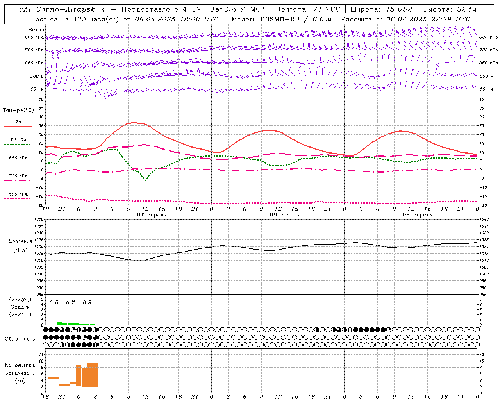The height and width of the screenshot is (400, 500).
Task: Click the 08 апреля date label
Action: coord(284,214)
